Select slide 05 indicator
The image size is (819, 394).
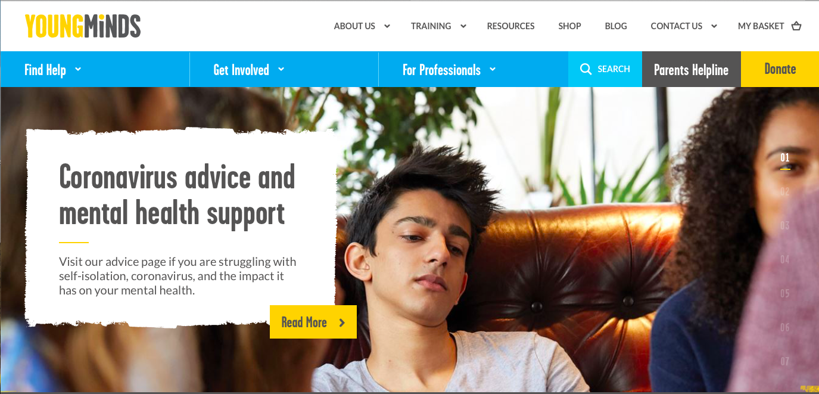click(785, 293)
